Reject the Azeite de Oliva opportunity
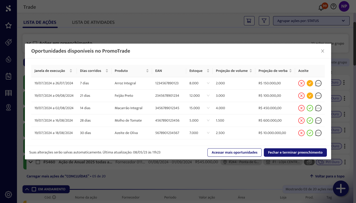Viewport: 356px width, 203px height. click(301, 133)
